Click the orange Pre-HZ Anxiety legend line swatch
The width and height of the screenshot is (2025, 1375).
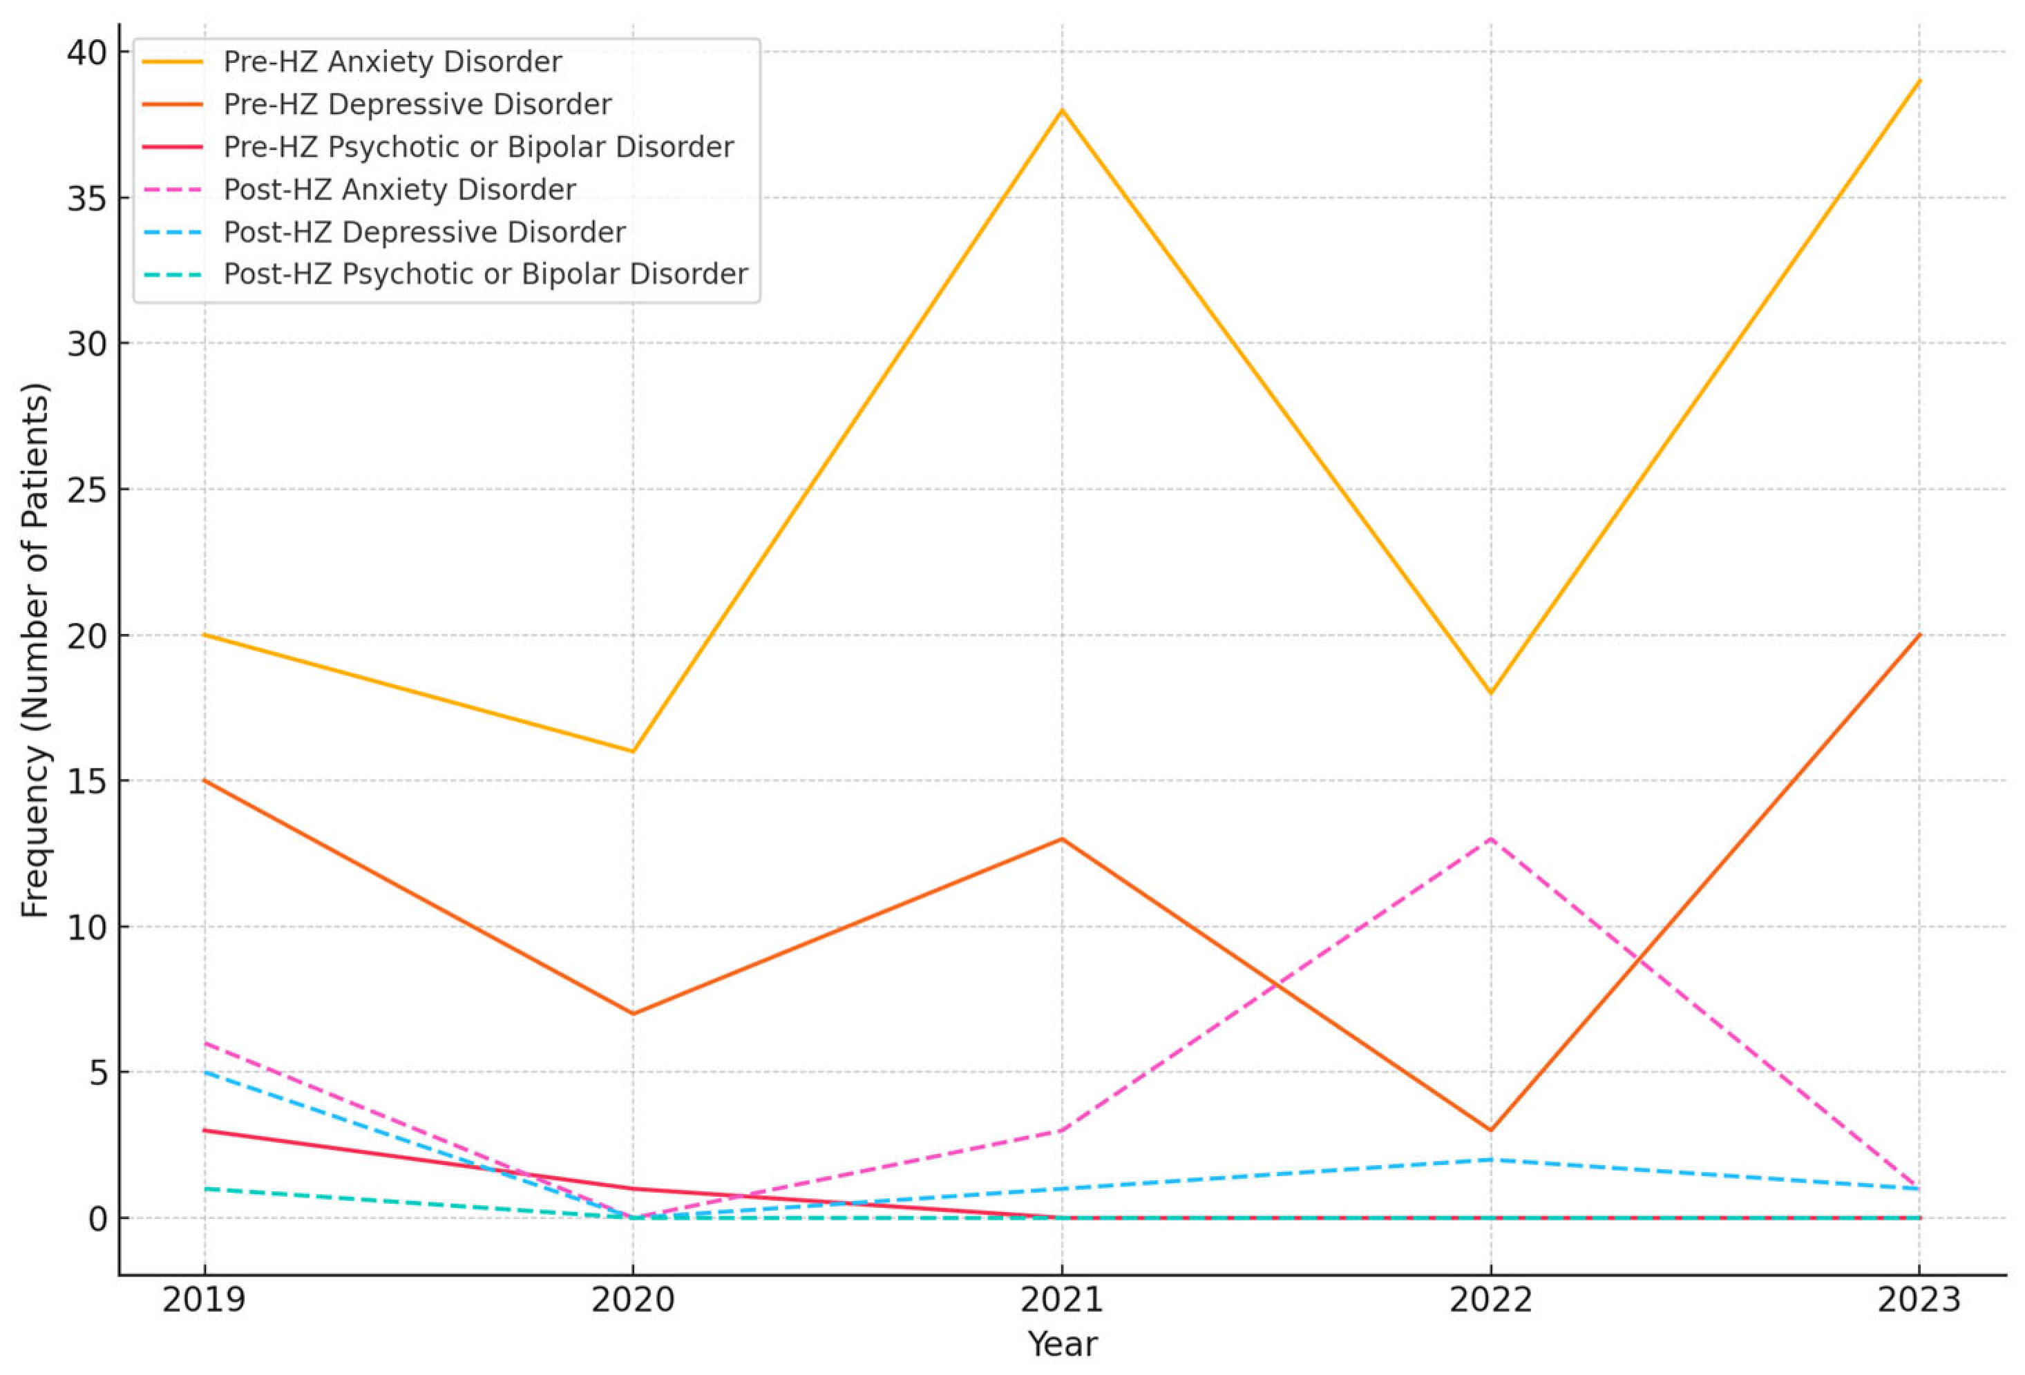click(173, 62)
